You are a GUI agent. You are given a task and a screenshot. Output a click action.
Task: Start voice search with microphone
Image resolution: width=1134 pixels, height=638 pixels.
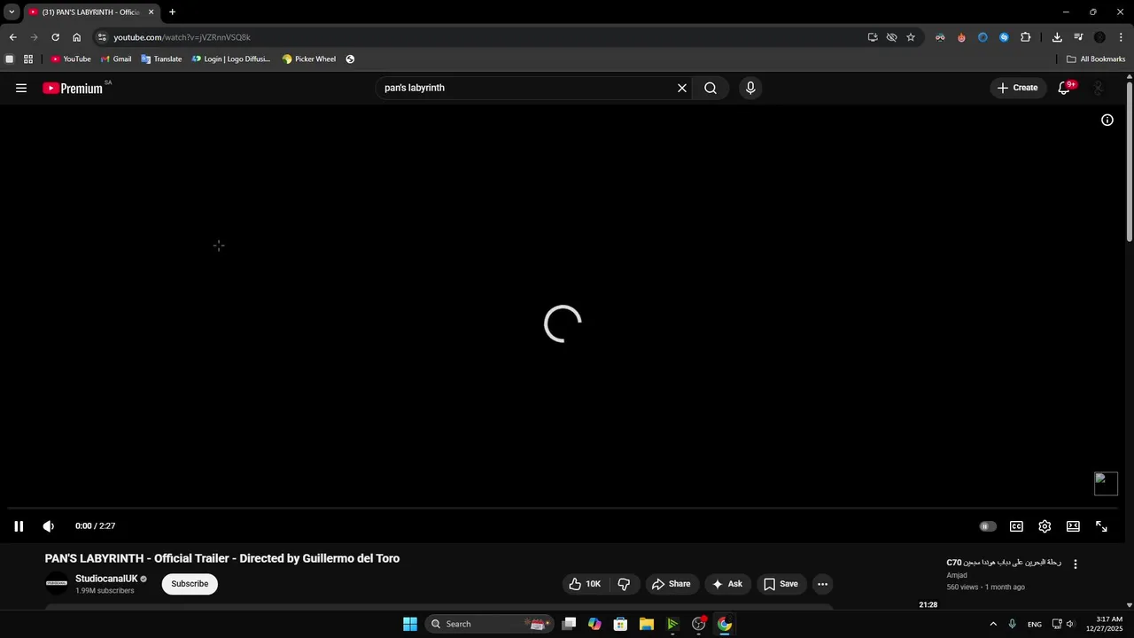[750, 88]
